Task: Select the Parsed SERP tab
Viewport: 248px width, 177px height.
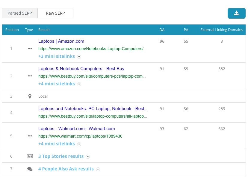Action: (x=19, y=13)
